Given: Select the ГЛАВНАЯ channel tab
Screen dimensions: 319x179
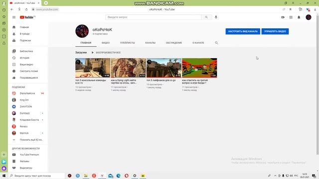Looking at the screenshot, I should point(86,43).
